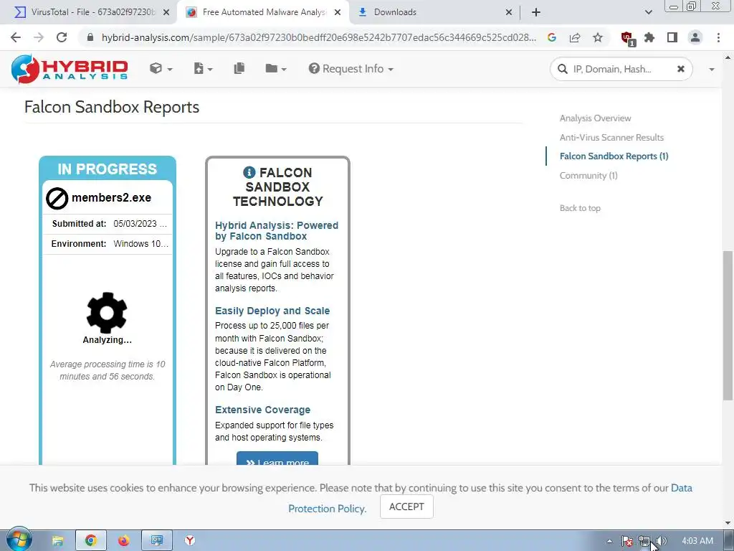
Task: Click the Google icon in address bar
Action: (552, 37)
